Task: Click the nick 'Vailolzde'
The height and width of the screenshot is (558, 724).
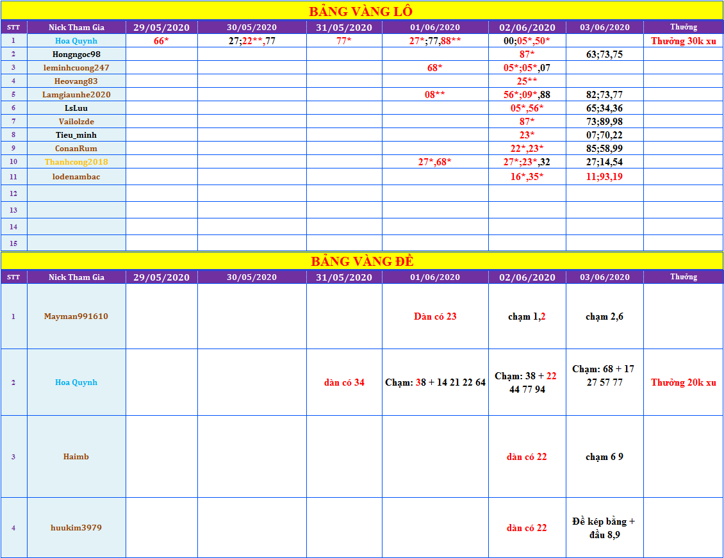Action: 76,121
